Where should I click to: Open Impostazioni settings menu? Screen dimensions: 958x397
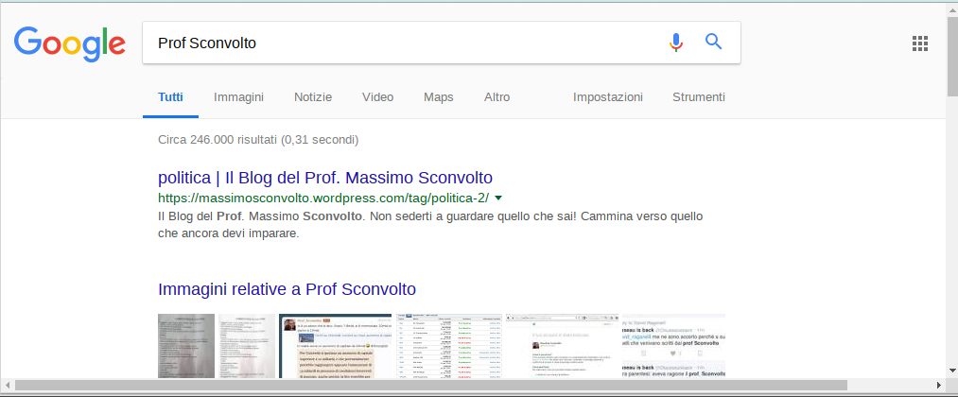pos(608,97)
